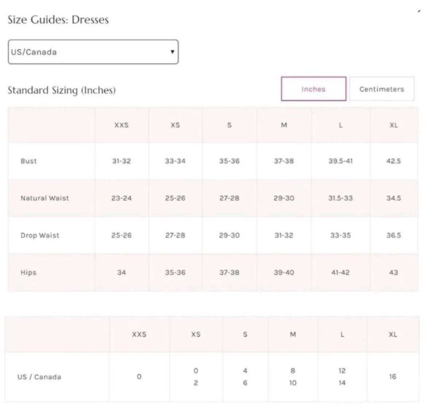Click the 'Standard Sizing (Inches)' heading

pos(62,90)
